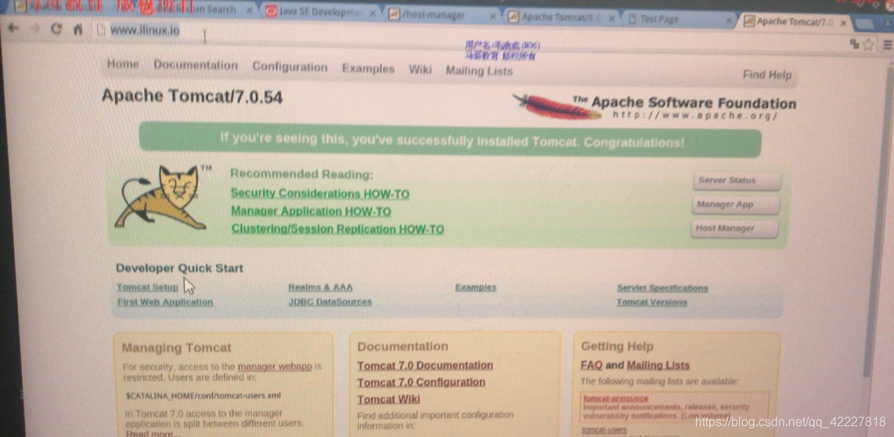Click the FAQ link
The width and height of the screenshot is (894, 437).
pyautogui.click(x=591, y=365)
